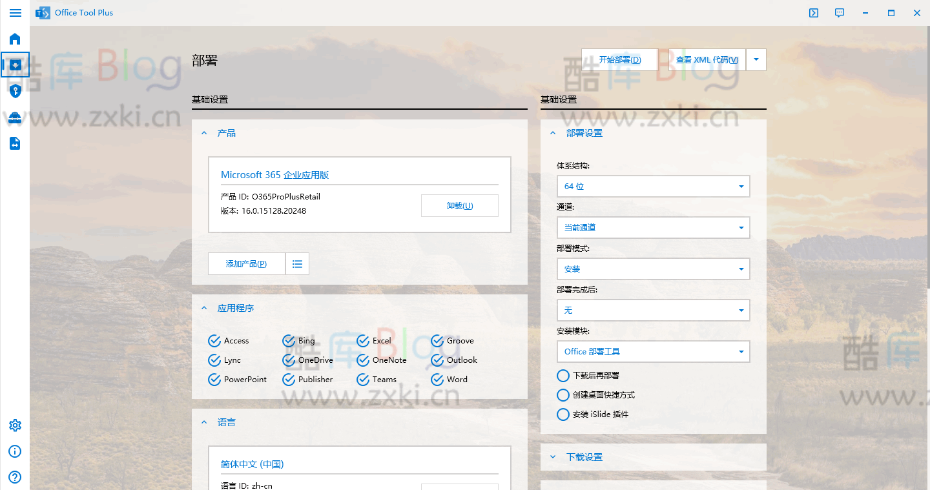Open the product list view icon
The height and width of the screenshot is (490, 930).
(x=297, y=263)
